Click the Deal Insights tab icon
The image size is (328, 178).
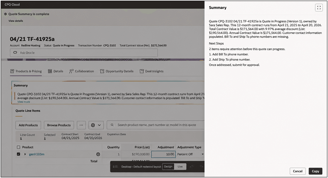click(141, 71)
